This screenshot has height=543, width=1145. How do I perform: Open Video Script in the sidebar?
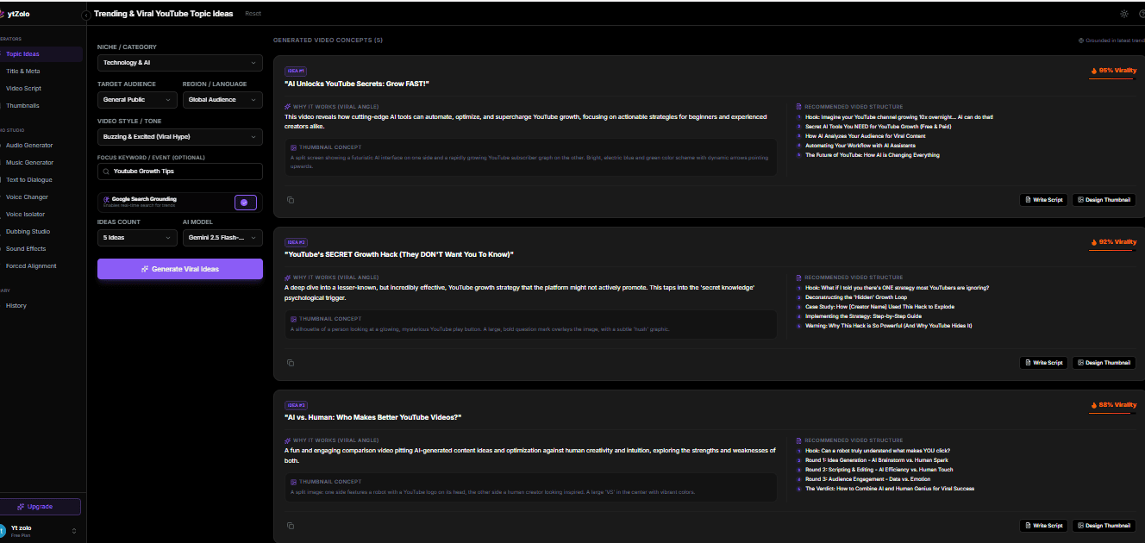(x=41, y=89)
